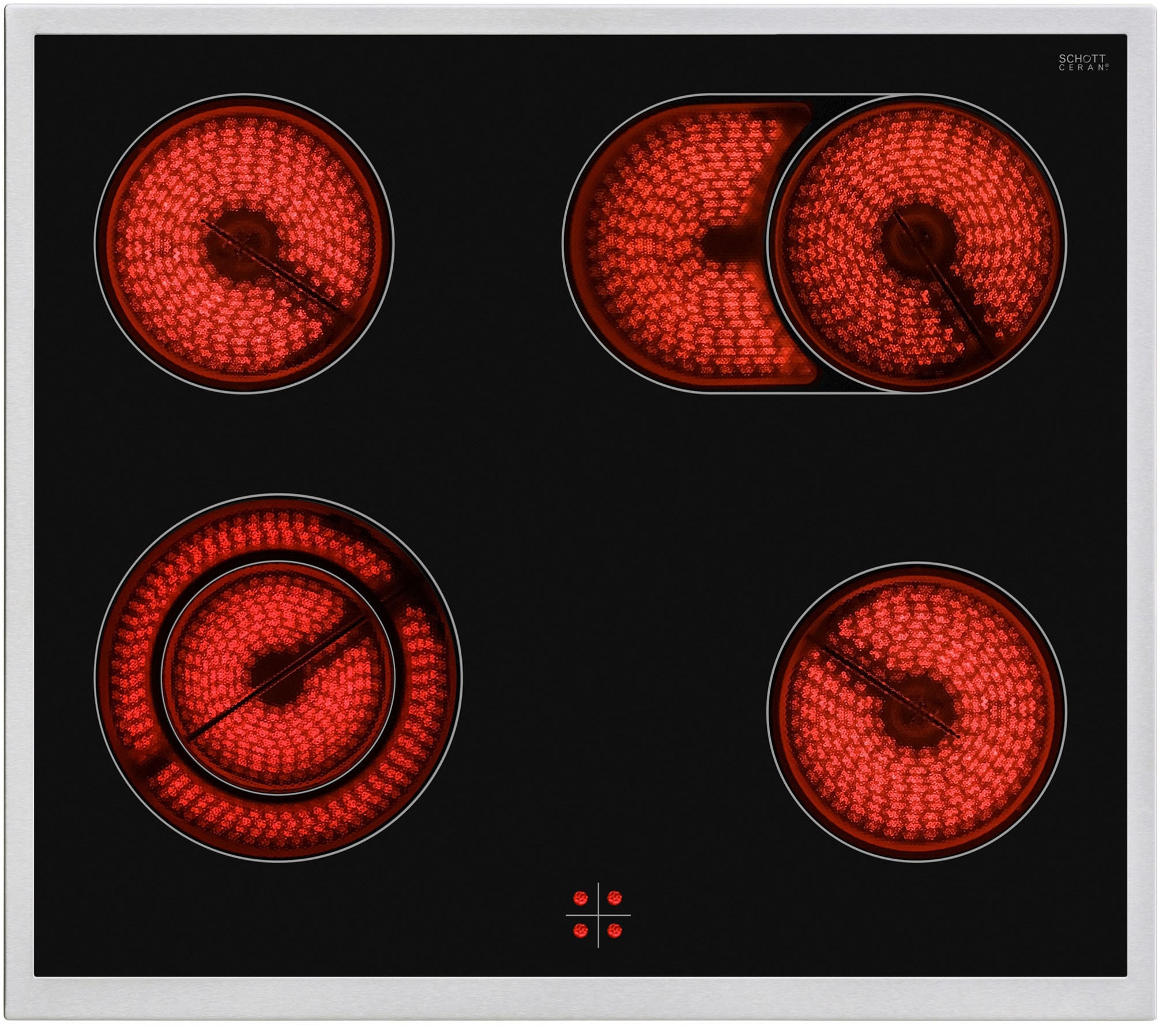This screenshot has height=1026, width=1159.
Task: Click the top-left residual heat indicator dot
Action: (581, 898)
